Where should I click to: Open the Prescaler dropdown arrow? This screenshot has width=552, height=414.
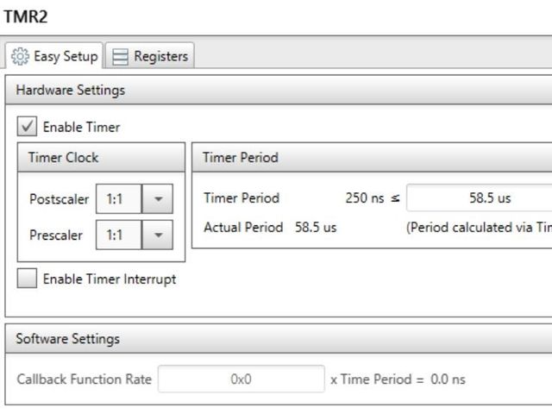(157, 235)
